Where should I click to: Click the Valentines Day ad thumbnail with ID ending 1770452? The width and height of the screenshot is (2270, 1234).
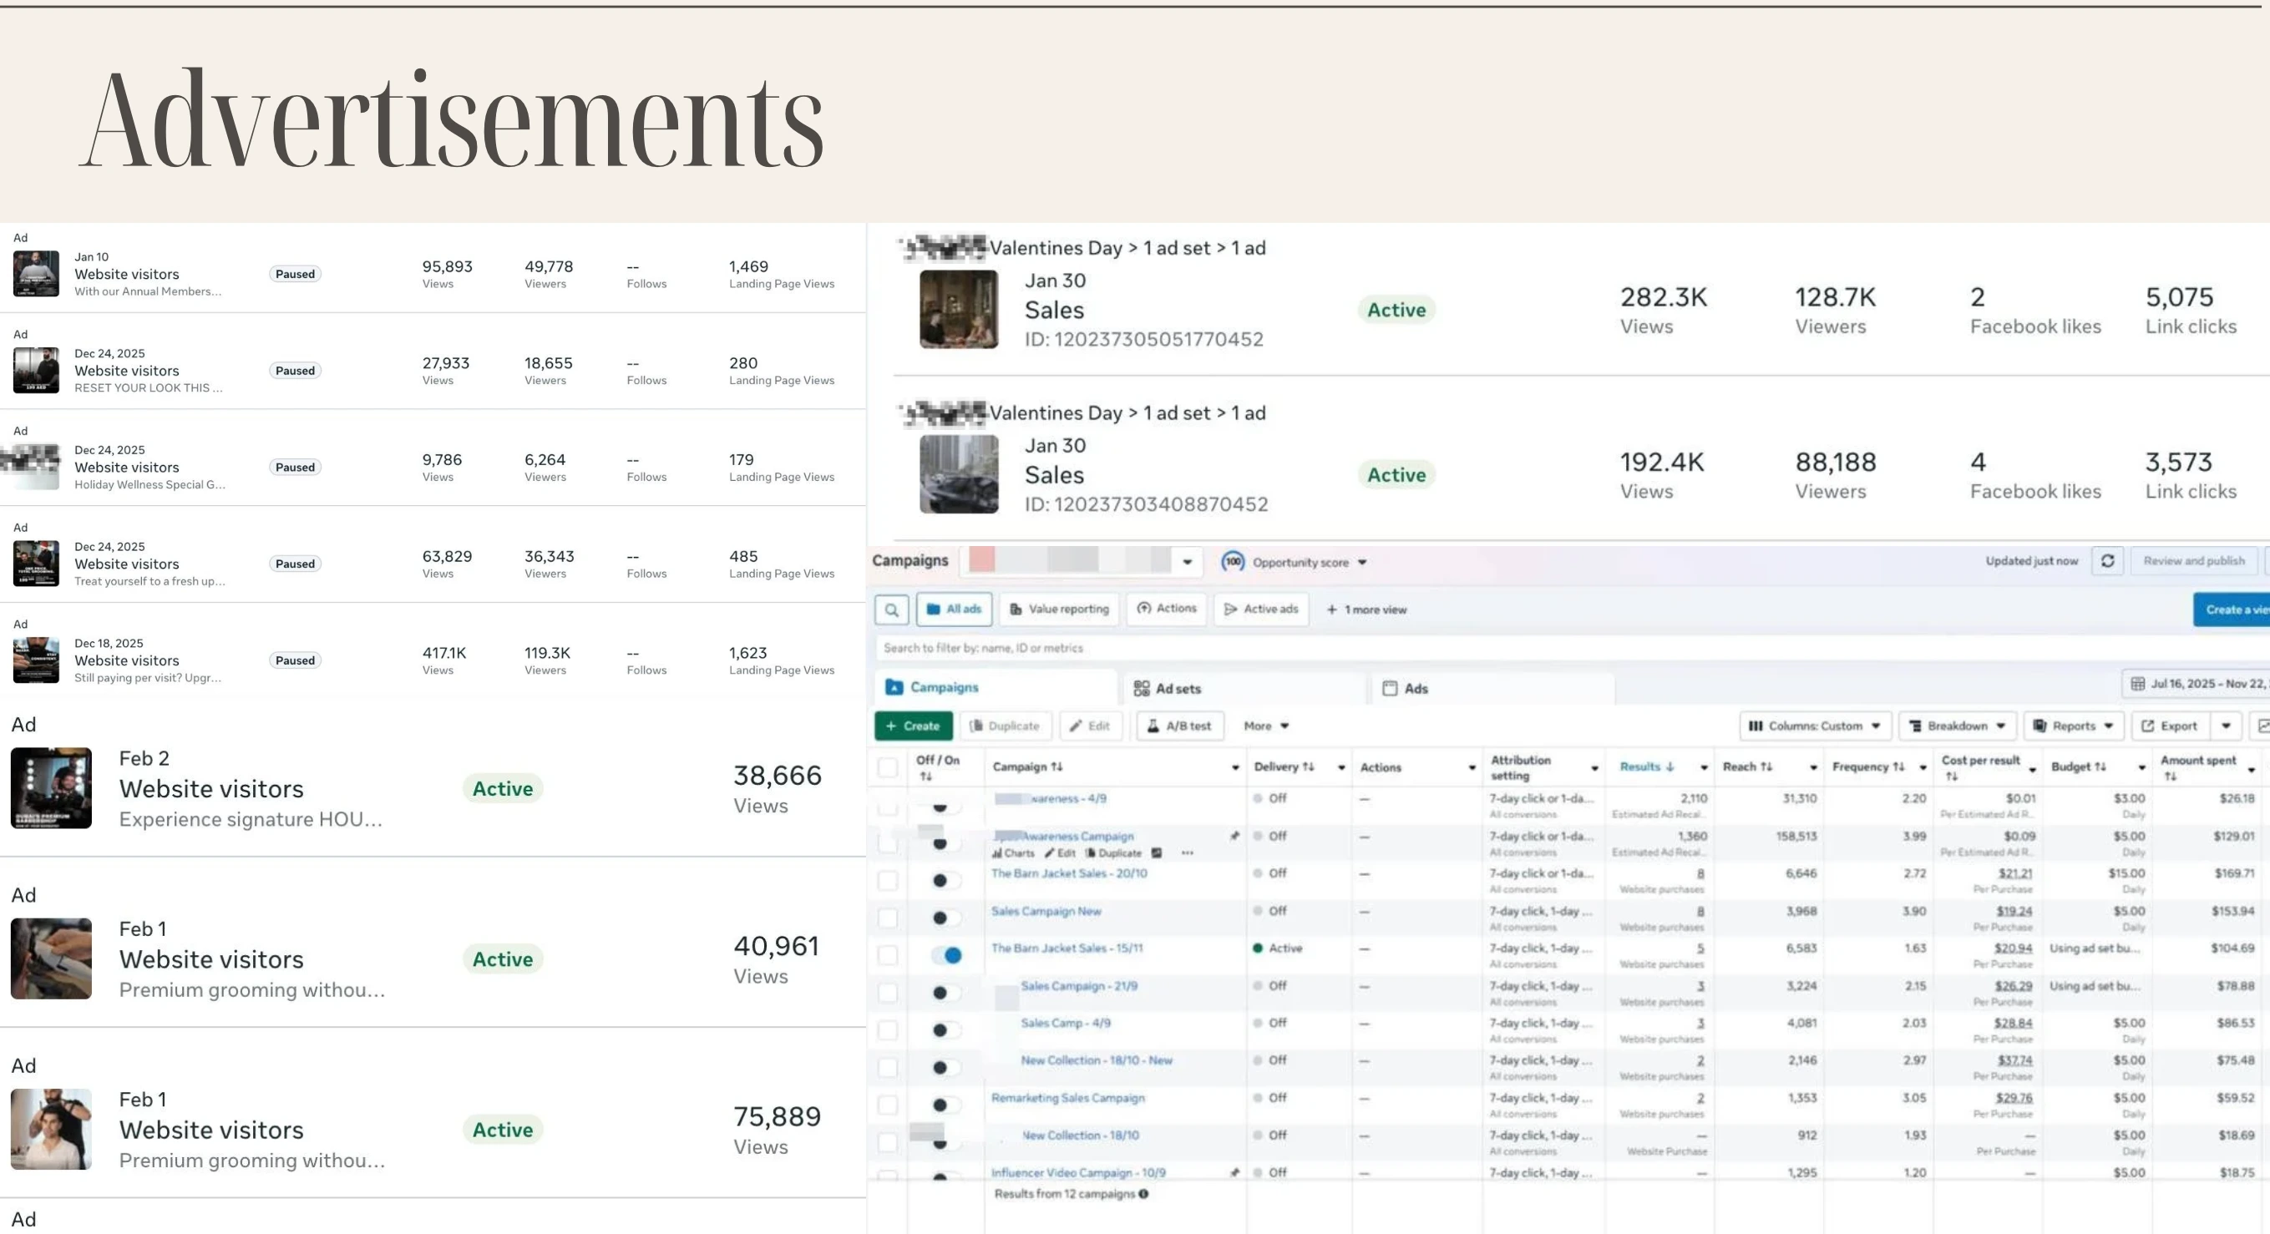[x=959, y=309]
